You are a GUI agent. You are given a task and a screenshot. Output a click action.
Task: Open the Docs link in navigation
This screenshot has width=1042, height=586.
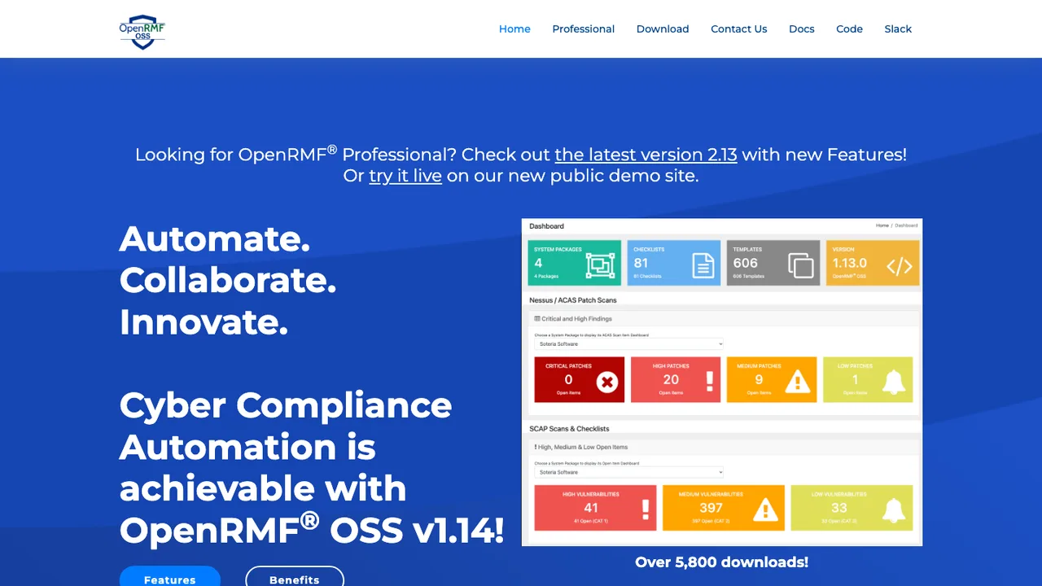click(802, 28)
